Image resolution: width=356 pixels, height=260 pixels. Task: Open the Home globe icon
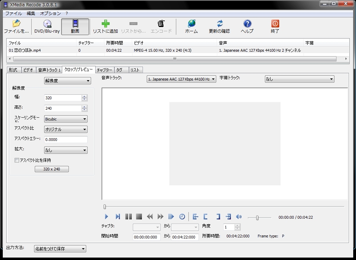(x=191, y=24)
